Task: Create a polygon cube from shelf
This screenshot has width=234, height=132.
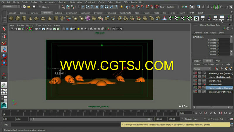Action: (x=18, y=18)
